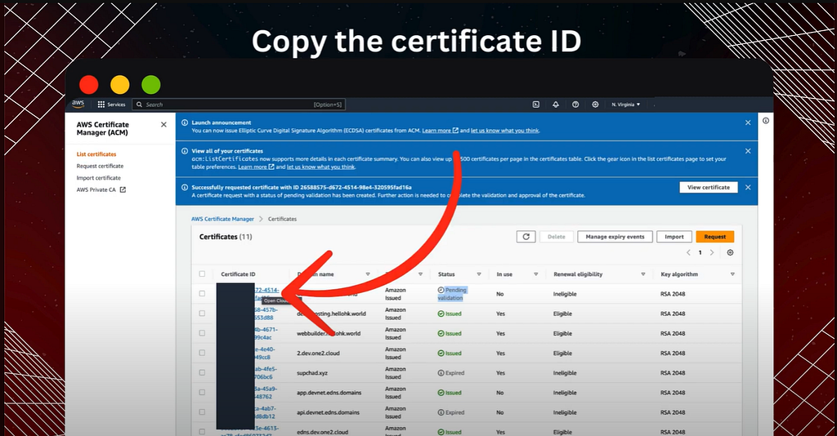The image size is (837, 436).
Task: Click the AWS console search field
Action: click(239, 105)
